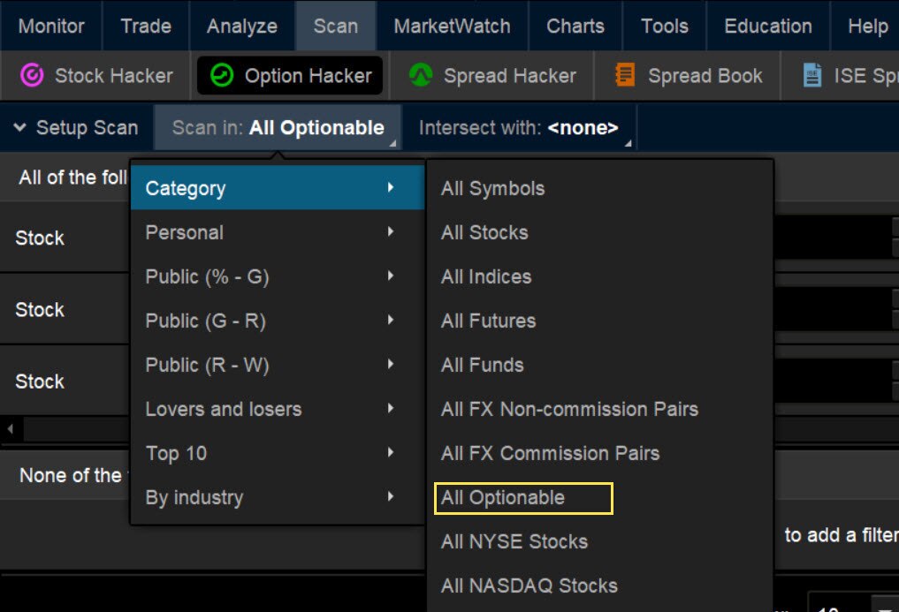This screenshot has height=612, width=899.
Task: Click the Option Hacker green icon
Action: [222, 75]
